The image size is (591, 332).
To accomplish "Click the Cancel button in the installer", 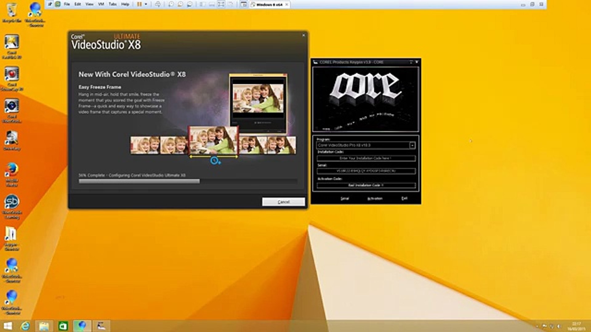I will tap(283, 202).
